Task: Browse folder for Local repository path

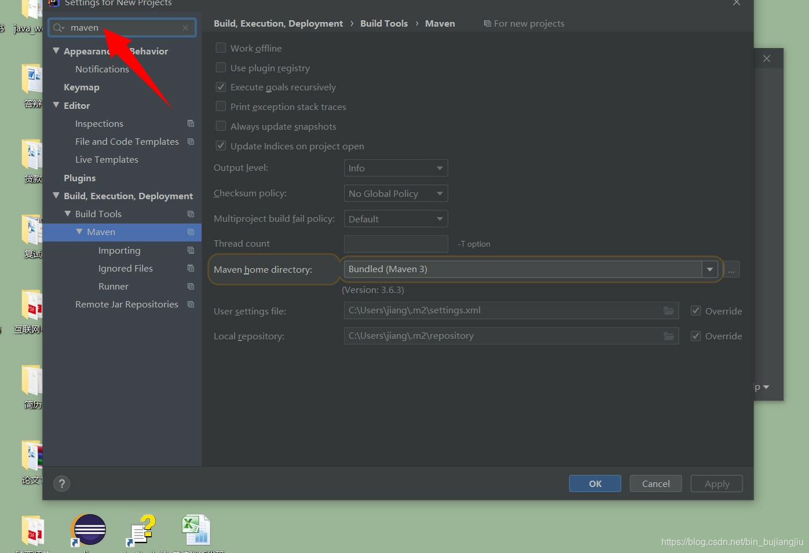Action: [669, 336]
